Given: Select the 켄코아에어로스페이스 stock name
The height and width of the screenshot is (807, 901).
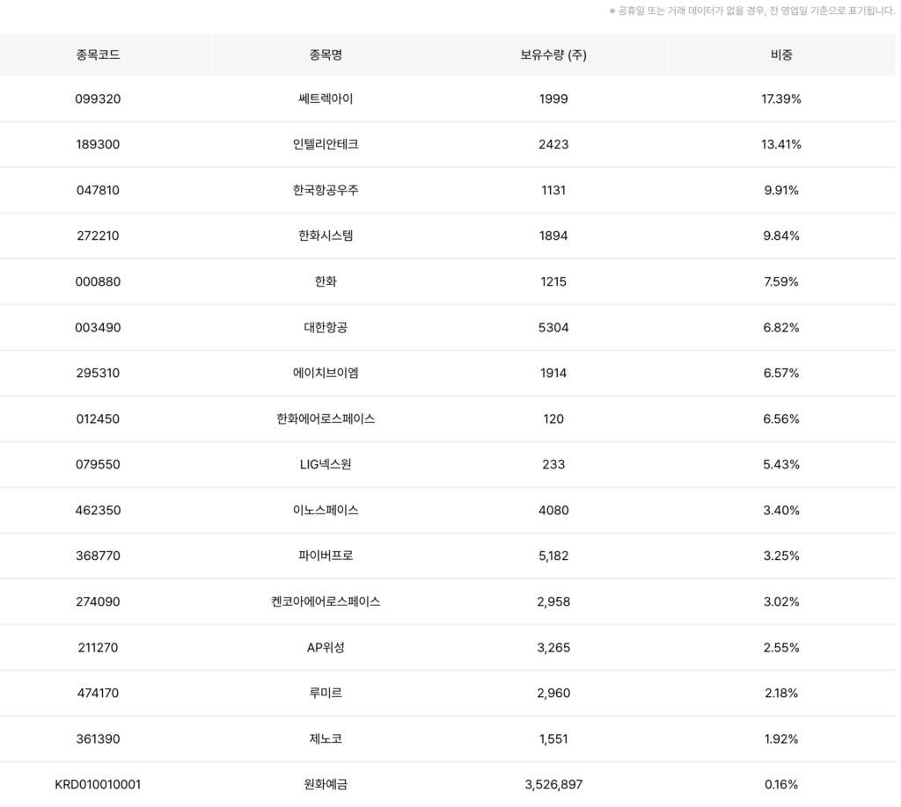Looking at the screenshot, I should point(326,601).
